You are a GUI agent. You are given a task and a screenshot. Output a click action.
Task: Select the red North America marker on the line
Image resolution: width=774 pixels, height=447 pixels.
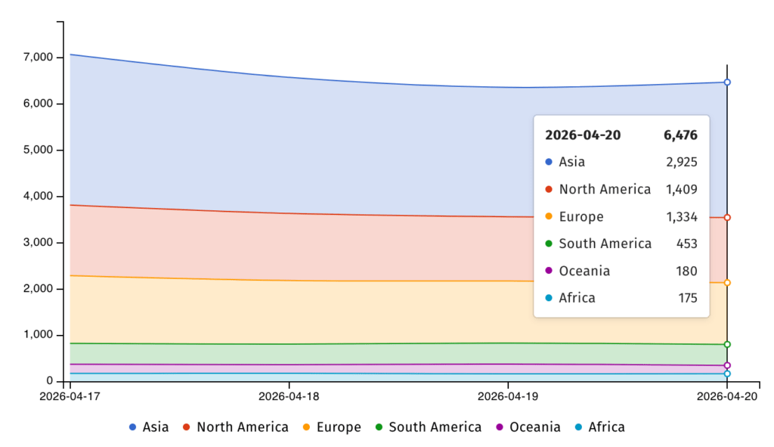[727, 217]
